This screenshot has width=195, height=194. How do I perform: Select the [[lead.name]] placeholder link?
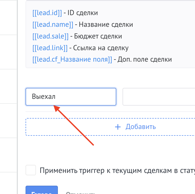point(53,24)
